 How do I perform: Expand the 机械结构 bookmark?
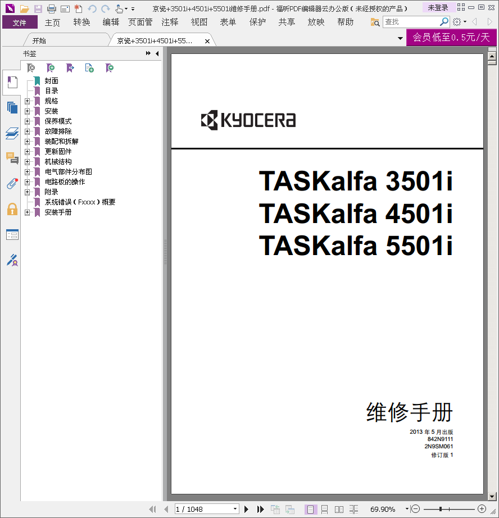tap(28, 162)
